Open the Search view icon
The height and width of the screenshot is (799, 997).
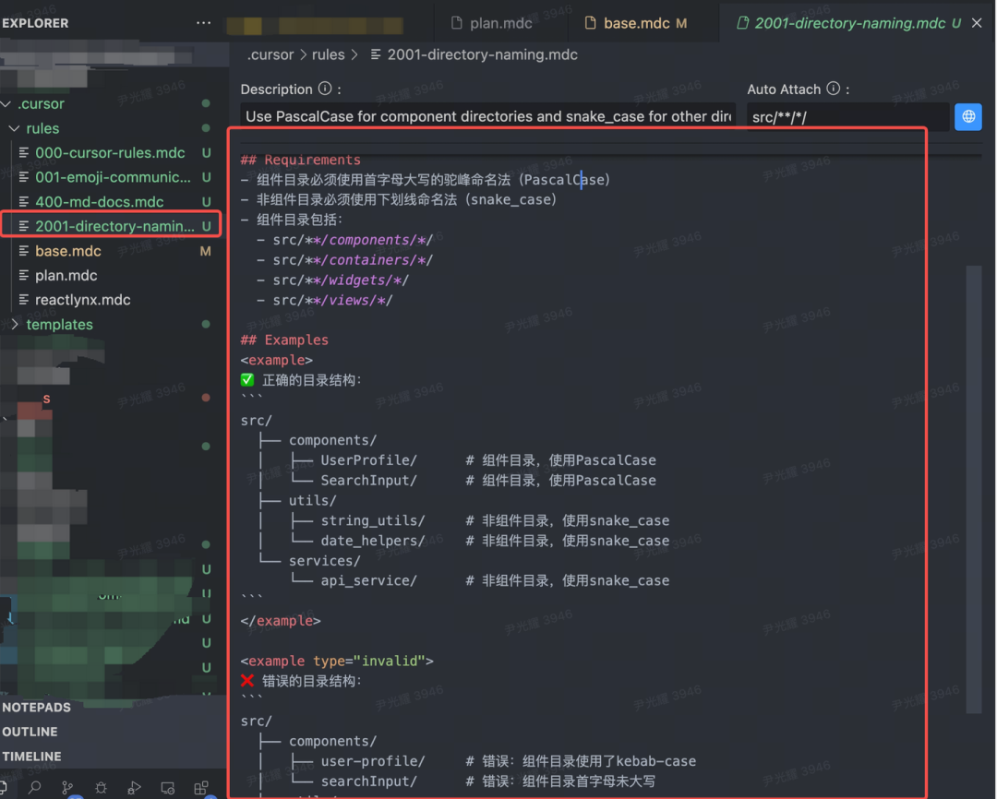(x=35, y=788)
